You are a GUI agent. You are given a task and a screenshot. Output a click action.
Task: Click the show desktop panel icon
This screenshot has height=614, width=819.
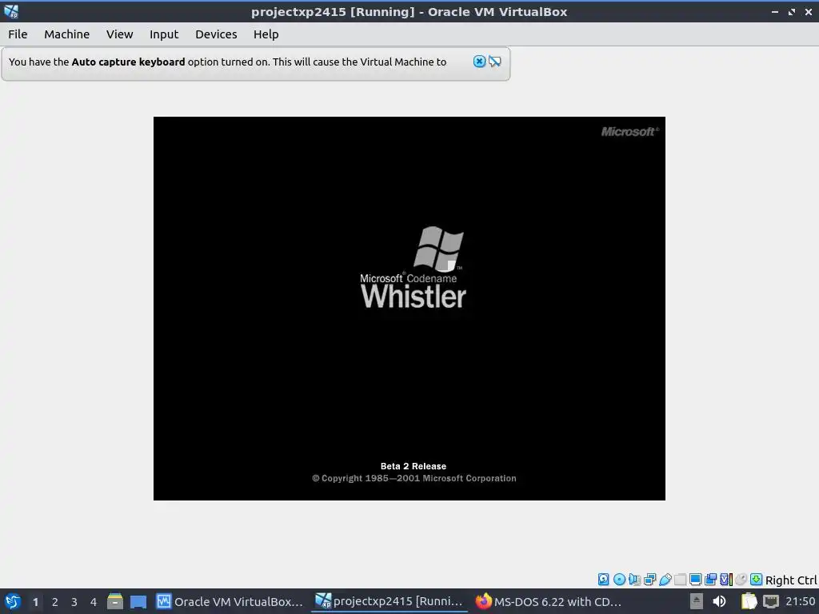[x=138, y=601]
